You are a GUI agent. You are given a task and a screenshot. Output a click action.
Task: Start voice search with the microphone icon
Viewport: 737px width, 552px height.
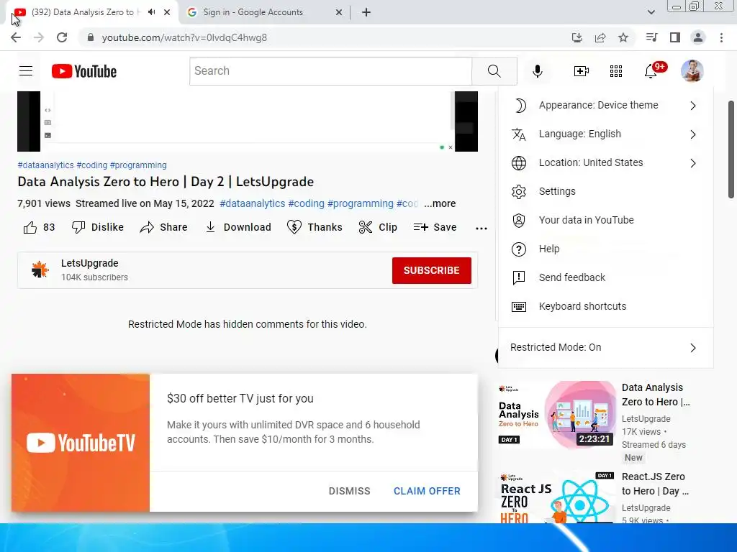coord(537,71)
